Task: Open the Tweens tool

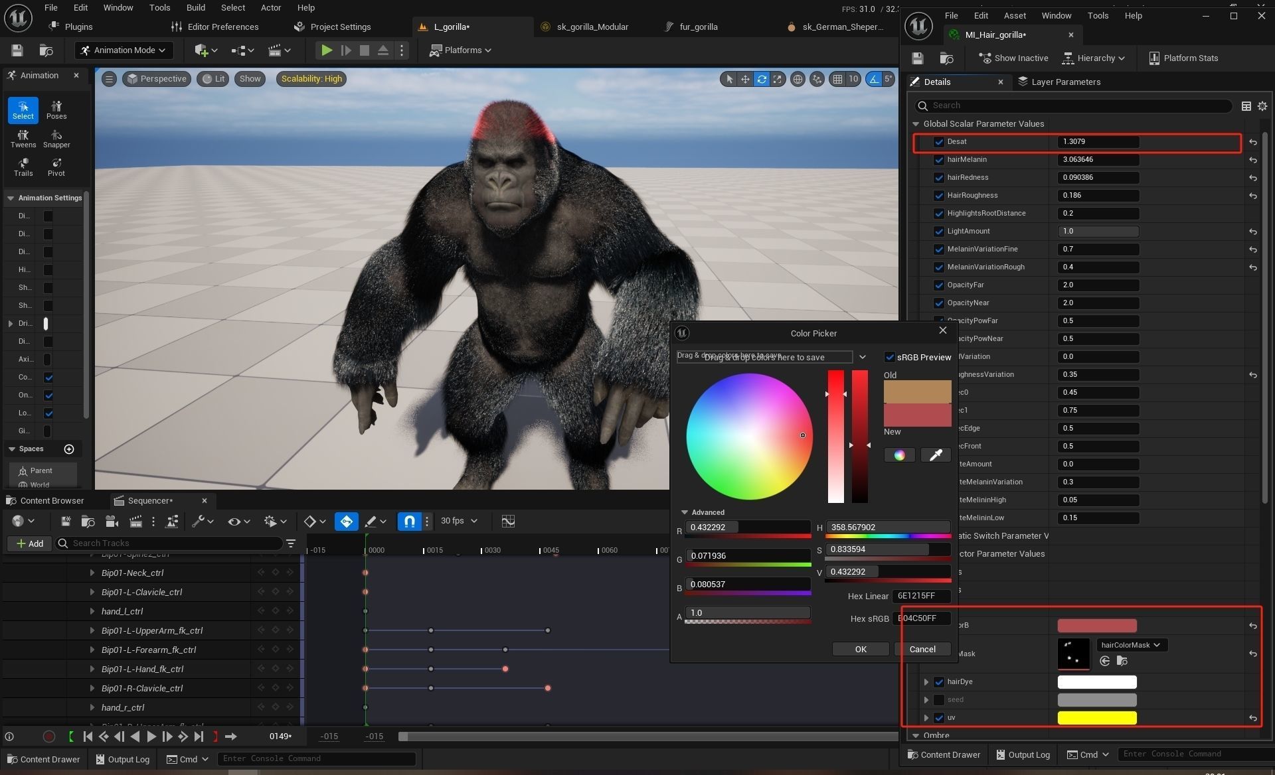Action: tap(23, 139)
